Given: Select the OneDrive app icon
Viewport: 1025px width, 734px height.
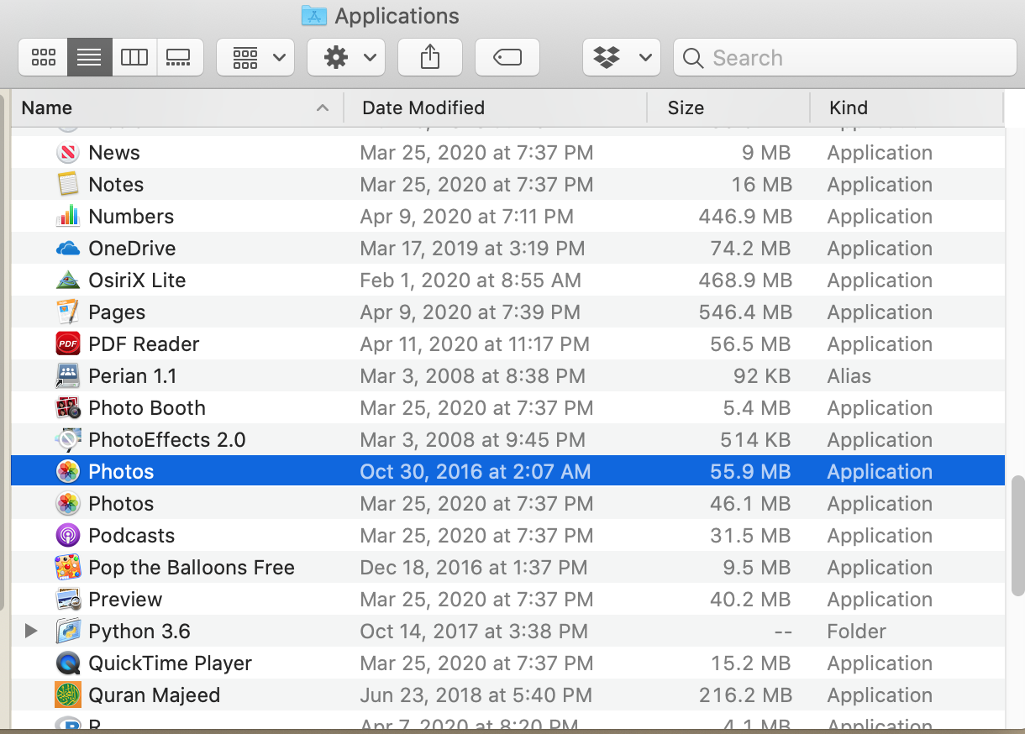Looking at the screenshot, I should point(68,249).
